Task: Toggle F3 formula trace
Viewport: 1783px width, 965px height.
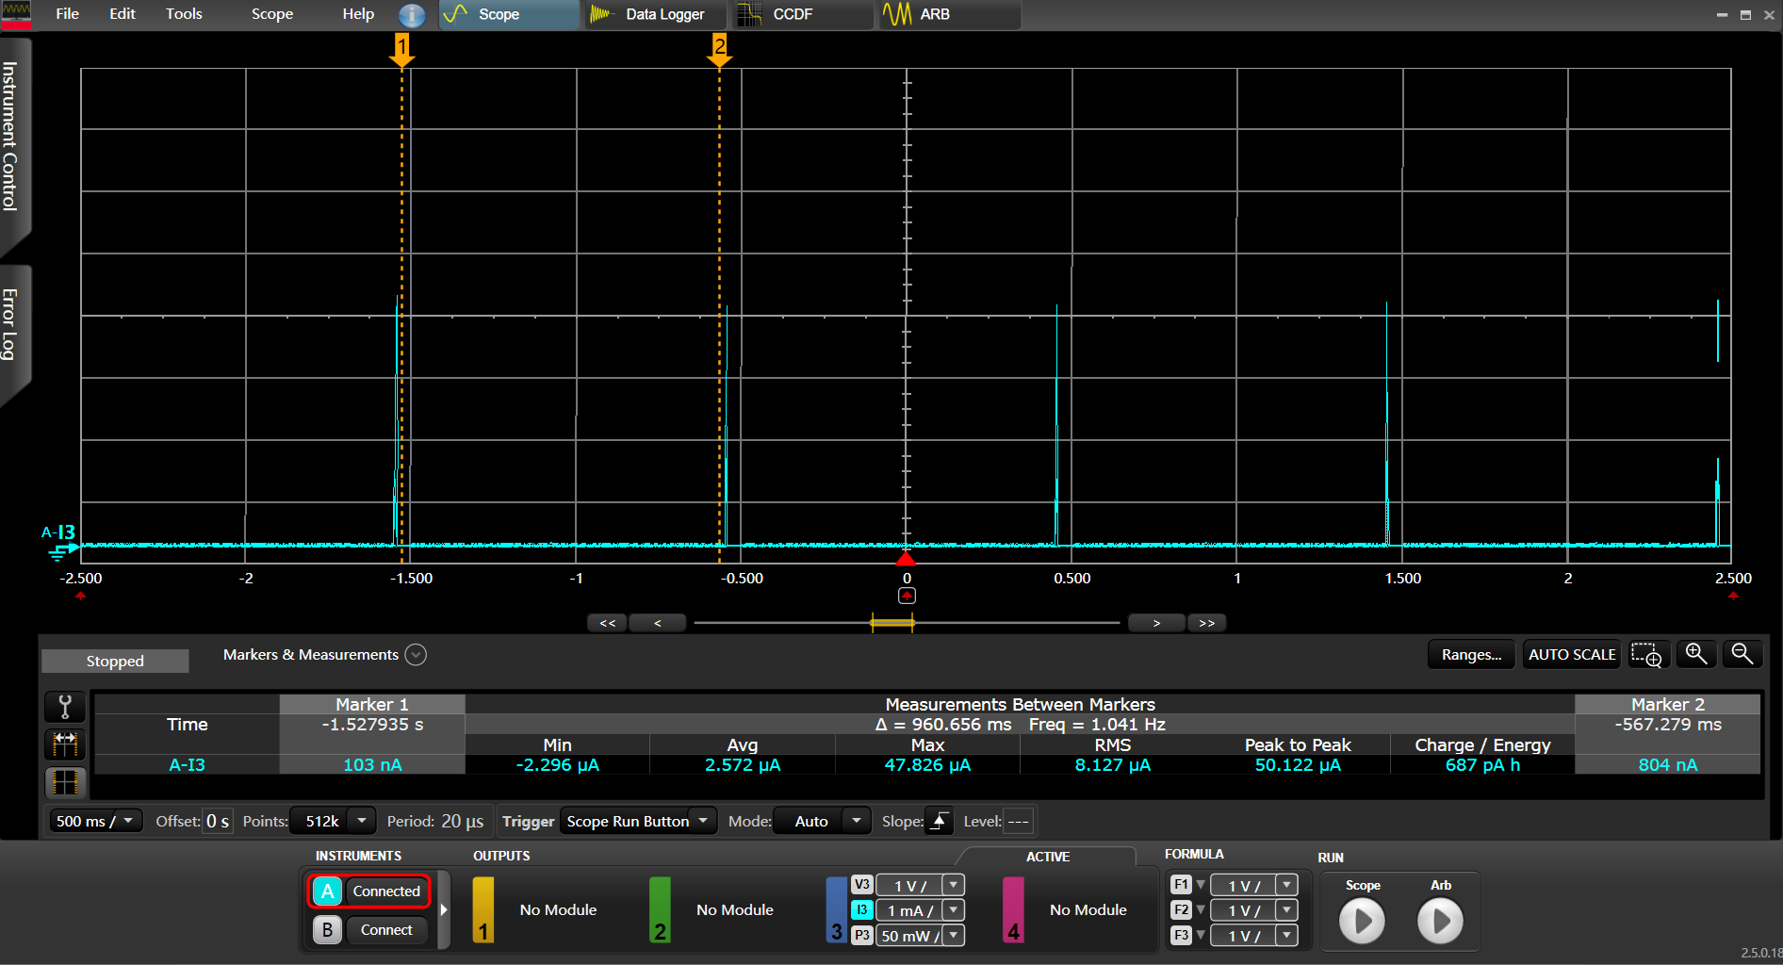Action: tap(1181, 936)
